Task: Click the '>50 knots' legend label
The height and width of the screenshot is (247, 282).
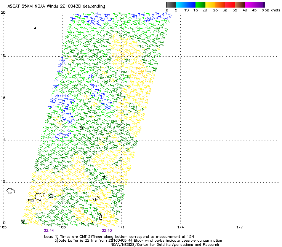Action: (271, 10)
